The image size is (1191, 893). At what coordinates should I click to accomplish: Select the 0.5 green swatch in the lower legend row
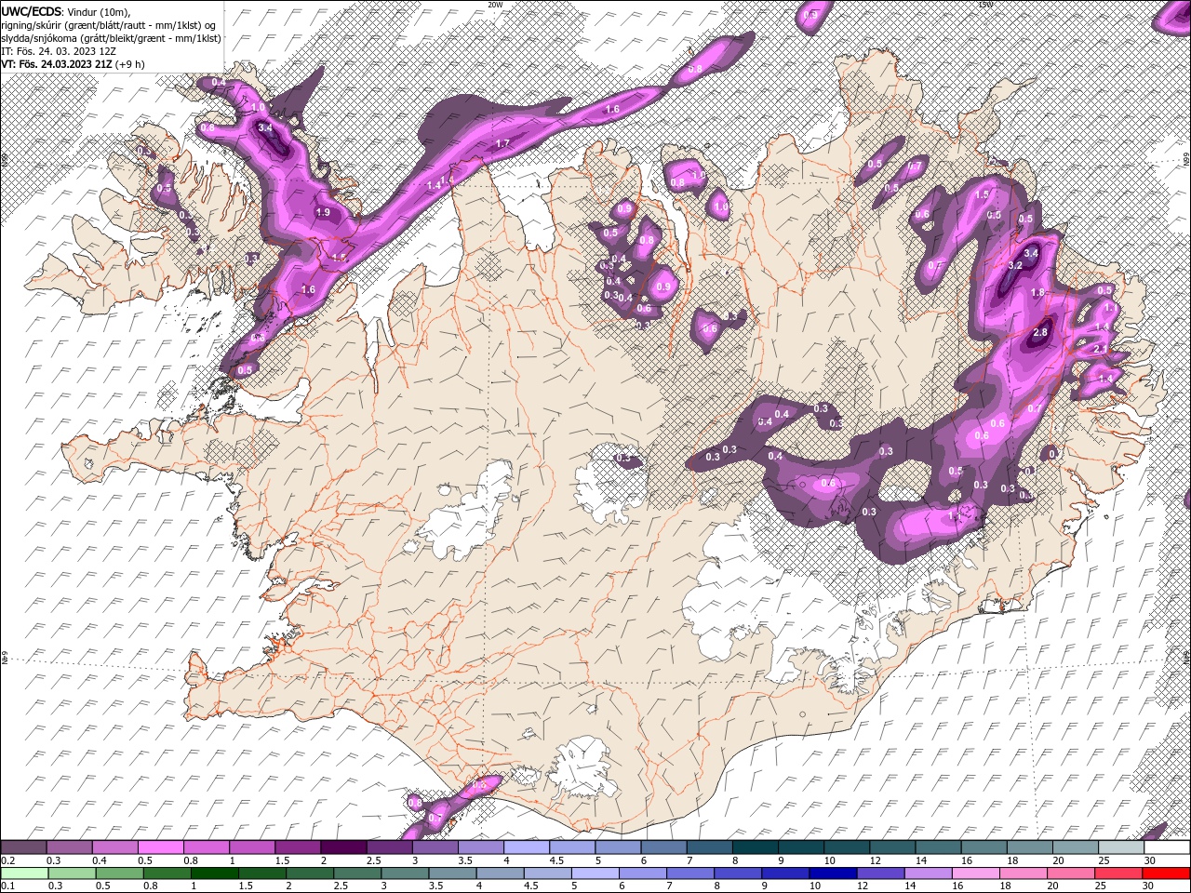click(118, 873)
